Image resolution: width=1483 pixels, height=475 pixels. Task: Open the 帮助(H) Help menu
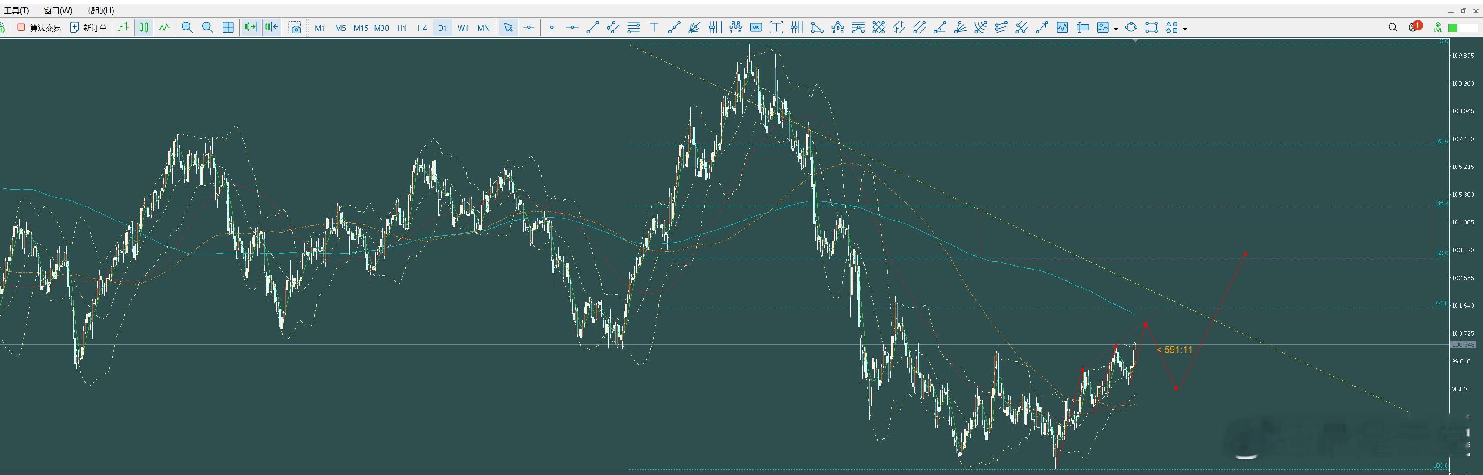click(x=101, y=10)
